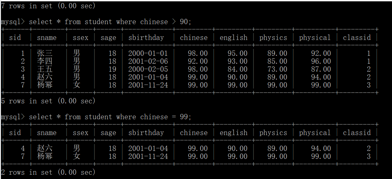Click the birthday 2000-02-05

pos(148,69)
